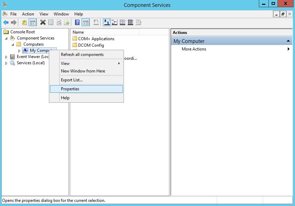Expand the Services (Local) tree node
The height and width of the screenshot is (206, 295).
(x=6, y=63)
